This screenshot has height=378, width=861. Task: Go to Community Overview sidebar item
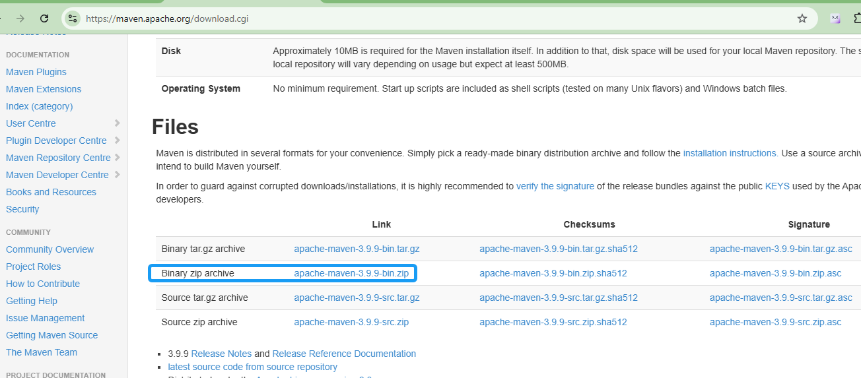pyautogui.click(x=50, y=249)
